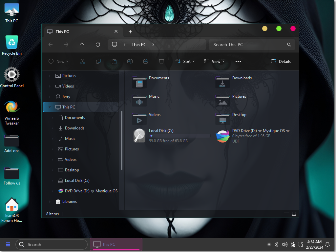Screen dimensions: 336x252
Task: Add a new tab in File Explorer
Action: [x=130, y=32]
